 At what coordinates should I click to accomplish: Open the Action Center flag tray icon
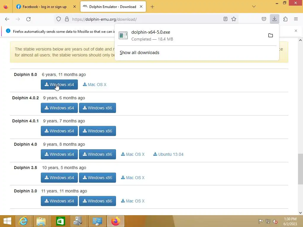pos(261,221)
